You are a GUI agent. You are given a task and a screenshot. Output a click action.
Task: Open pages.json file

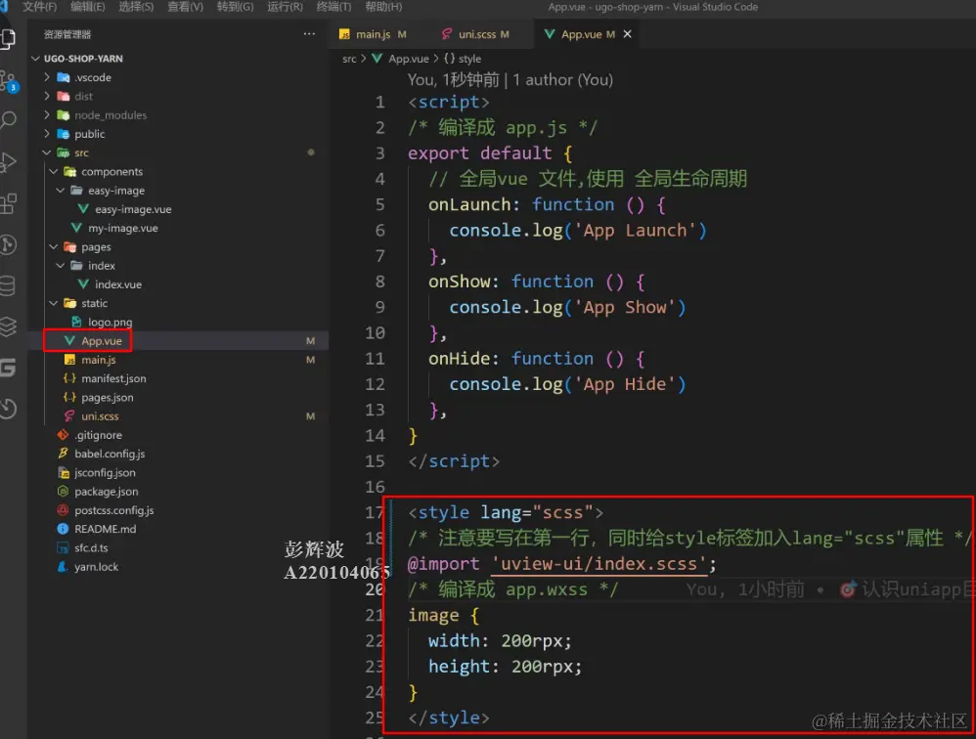tap(177, 398)
